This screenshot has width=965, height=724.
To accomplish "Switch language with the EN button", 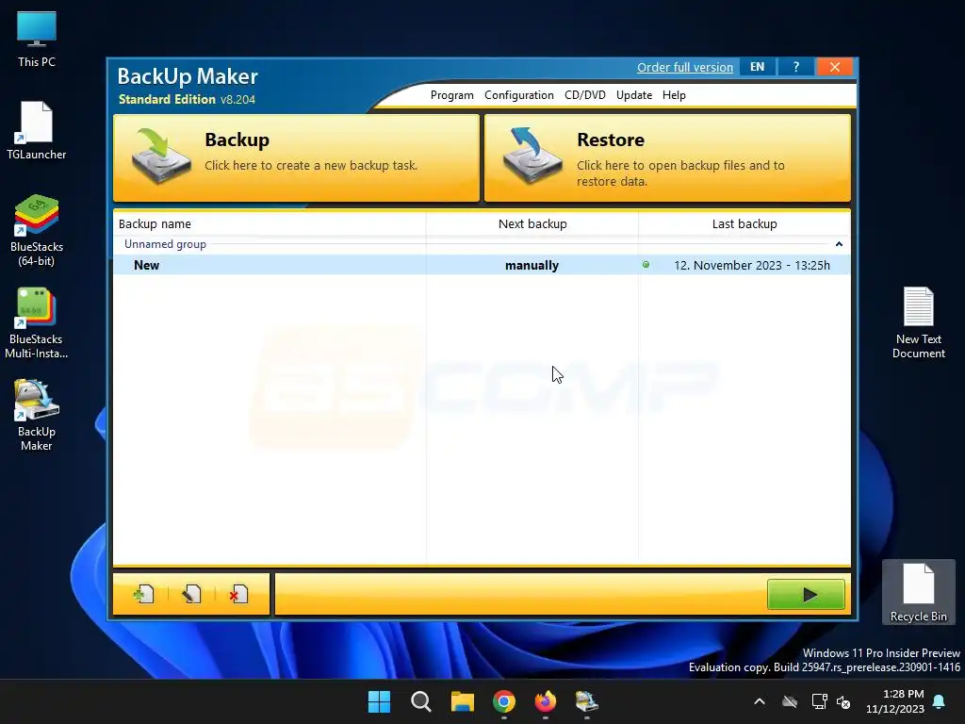I will click(757, 67).
